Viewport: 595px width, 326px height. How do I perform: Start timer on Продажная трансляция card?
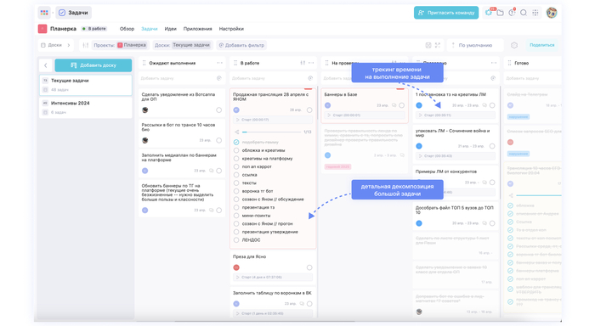click(x=273, y=120)
